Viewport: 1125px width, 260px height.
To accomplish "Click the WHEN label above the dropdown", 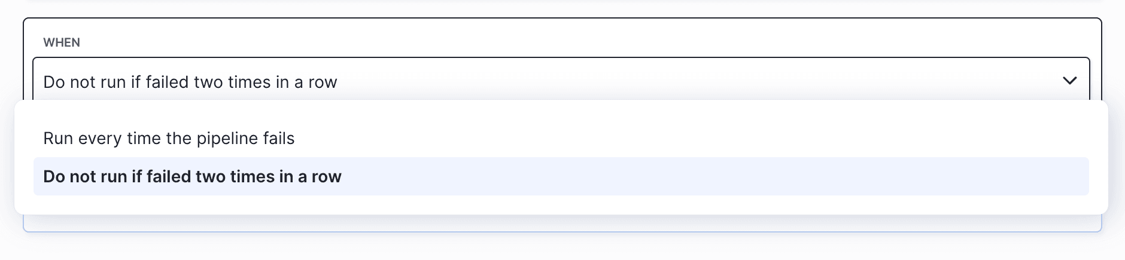I will click(x=62, y=42).
